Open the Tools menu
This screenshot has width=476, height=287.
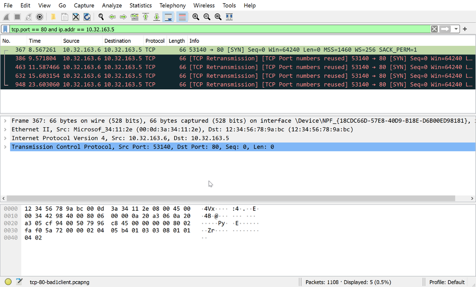click(x=229, y=5)
